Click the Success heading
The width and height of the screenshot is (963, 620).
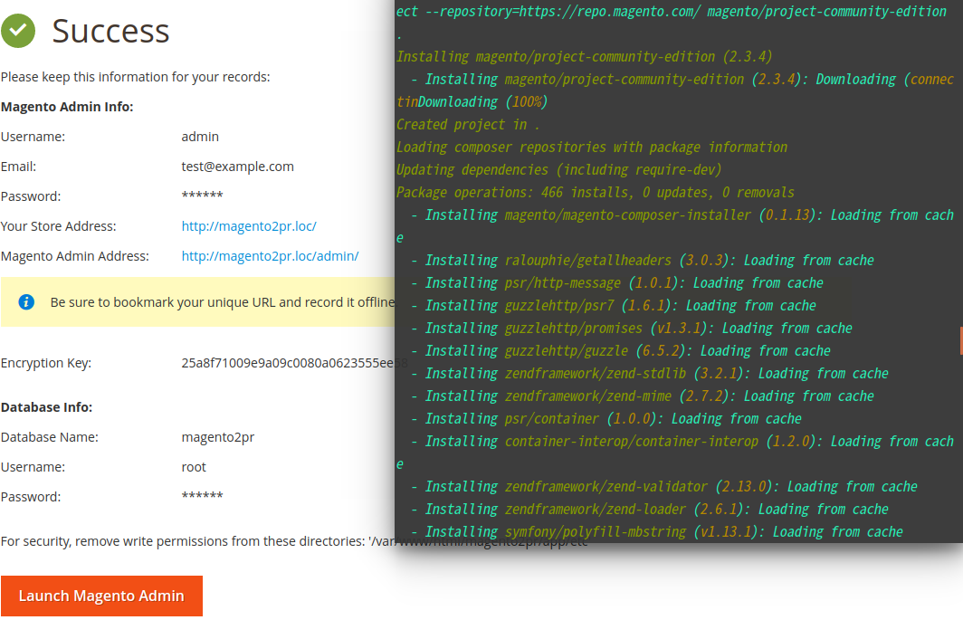[110, 31]
